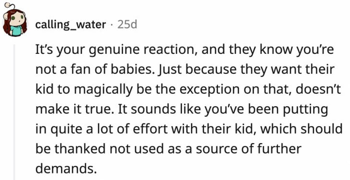Open calling_water's Snoo avatar
The height and width of the screenshot is (180, 350).
(x=14, y=20)
